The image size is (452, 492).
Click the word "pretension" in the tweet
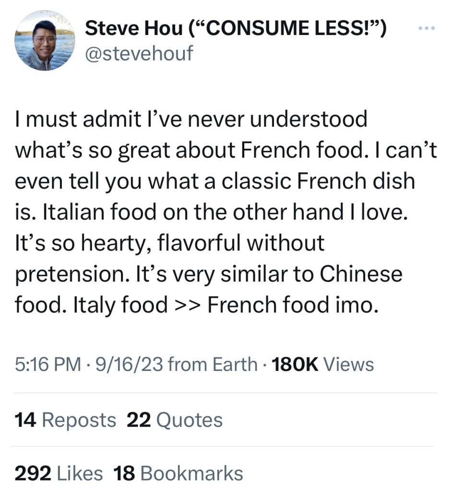68,274
